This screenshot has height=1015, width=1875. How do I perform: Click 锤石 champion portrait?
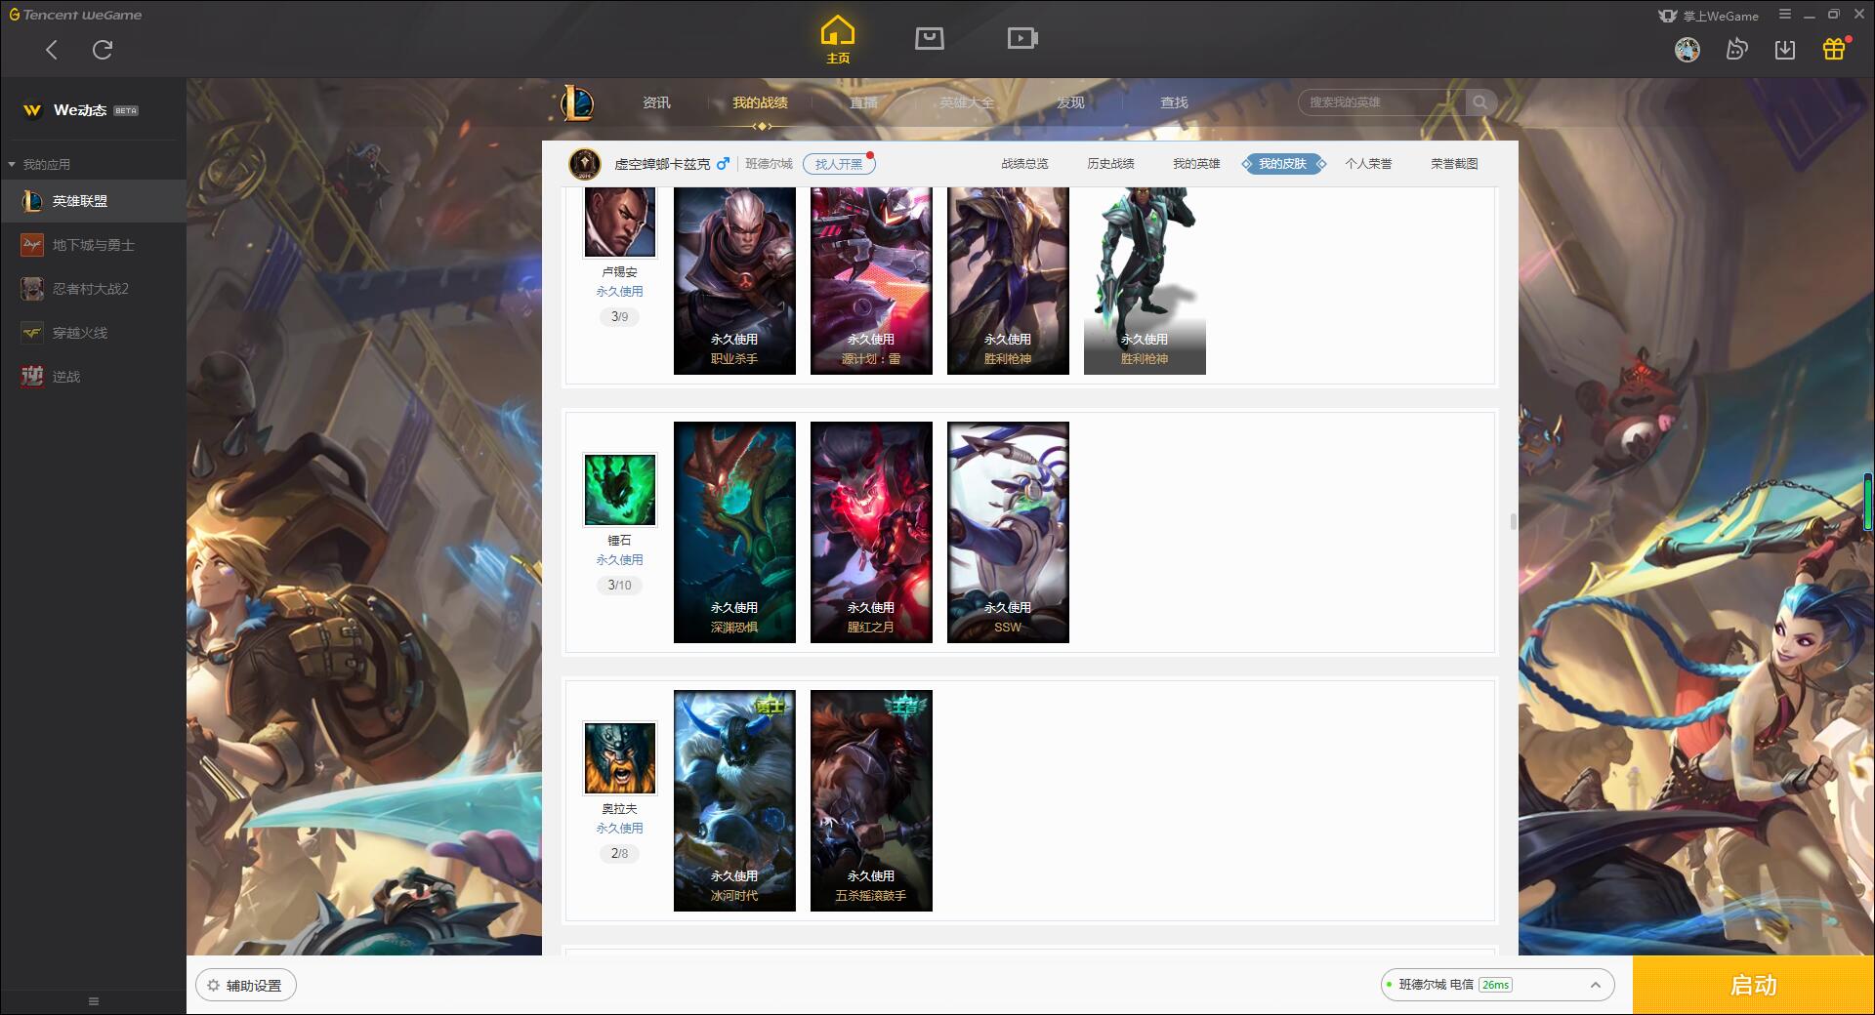[x=620, y=489]
